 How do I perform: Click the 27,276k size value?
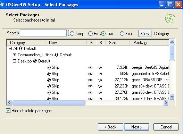tap(122, 93)
